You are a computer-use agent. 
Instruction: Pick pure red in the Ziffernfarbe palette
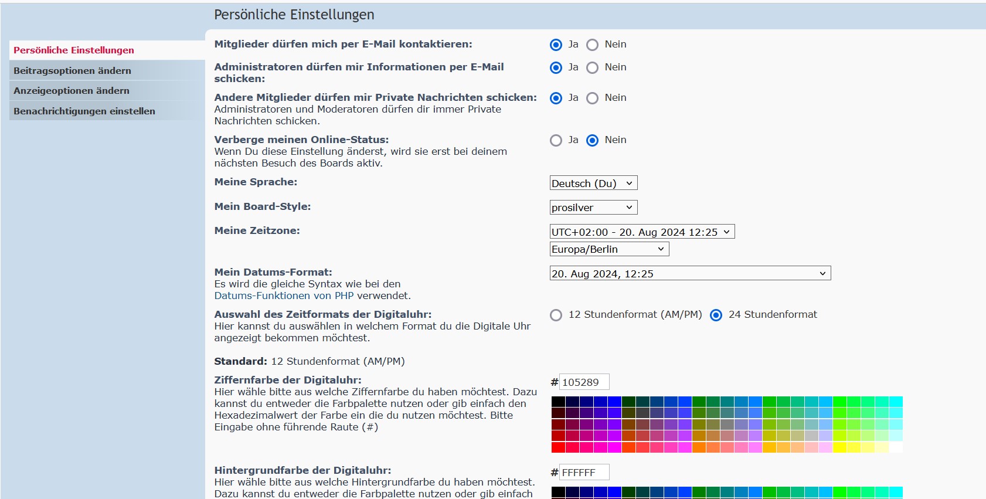click(x=558, y=447)
